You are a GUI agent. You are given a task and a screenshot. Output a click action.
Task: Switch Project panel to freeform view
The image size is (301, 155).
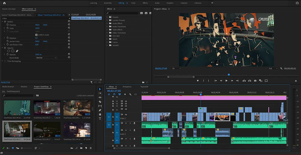(x=17, y=148)
